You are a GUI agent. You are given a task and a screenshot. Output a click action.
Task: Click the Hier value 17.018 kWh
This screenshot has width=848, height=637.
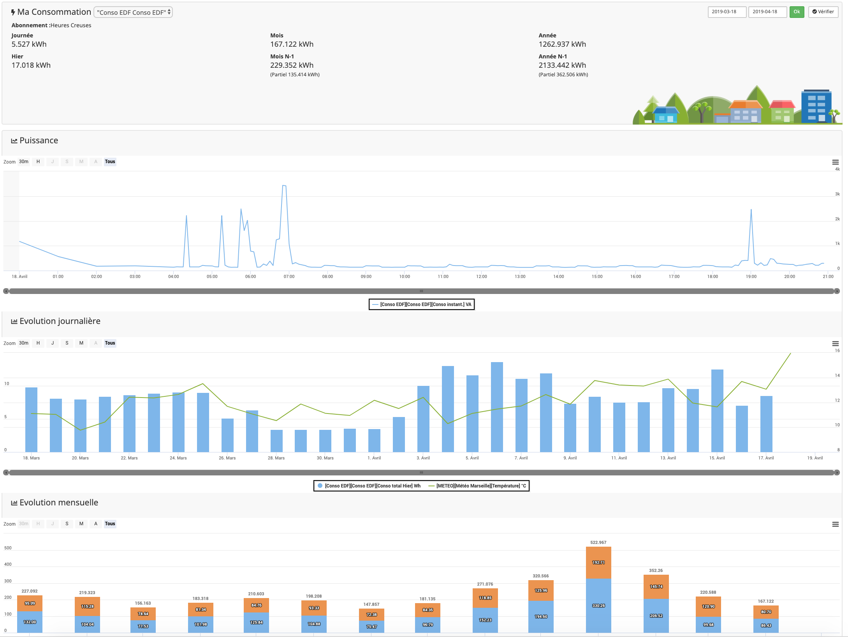[31, 65]
